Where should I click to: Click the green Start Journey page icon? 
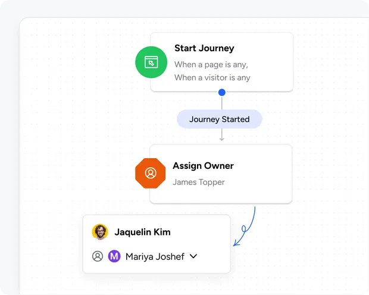(151, 62)
